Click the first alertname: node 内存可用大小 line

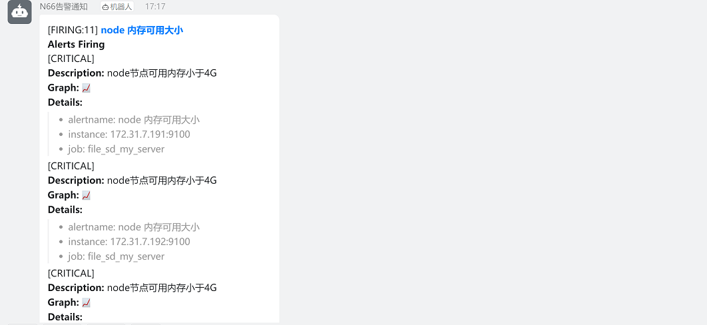coord(134,120)
